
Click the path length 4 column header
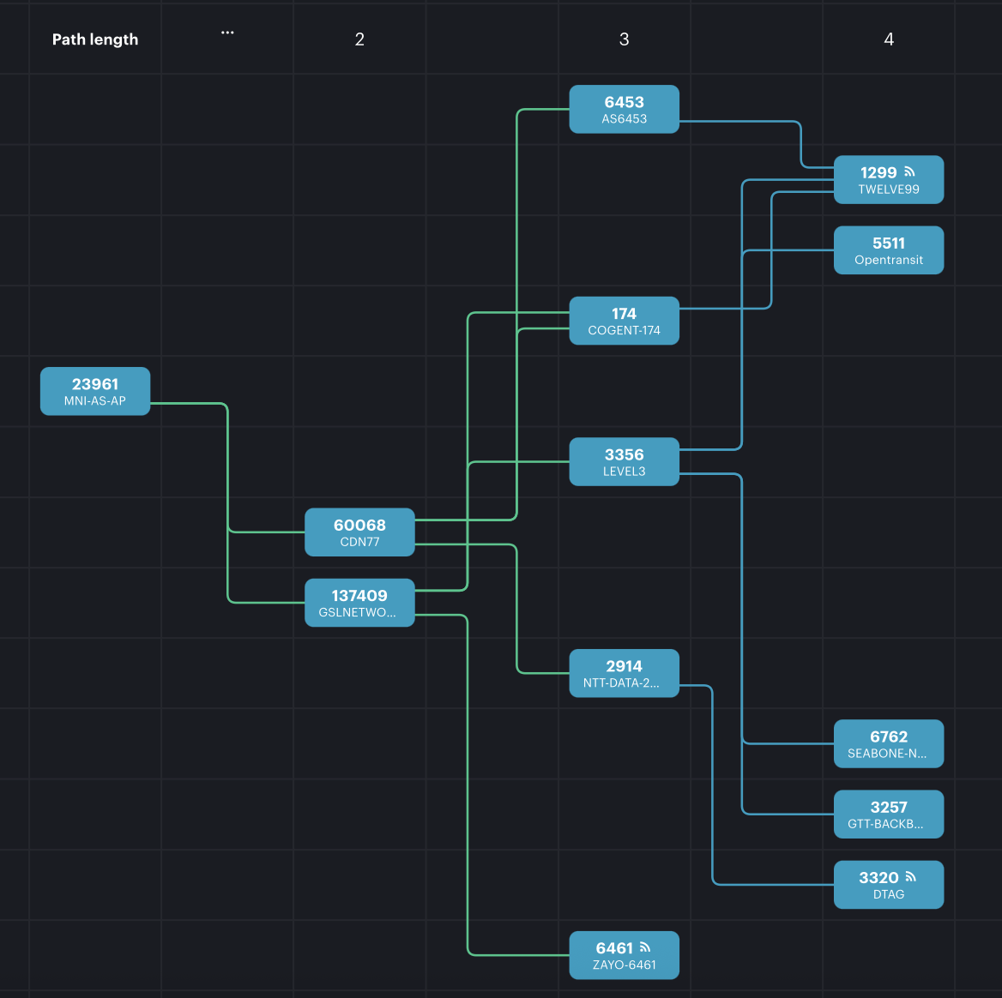889,39
